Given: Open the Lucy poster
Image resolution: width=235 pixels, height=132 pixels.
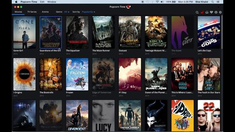Looking at the screenshot, I should tap(104, 116).
